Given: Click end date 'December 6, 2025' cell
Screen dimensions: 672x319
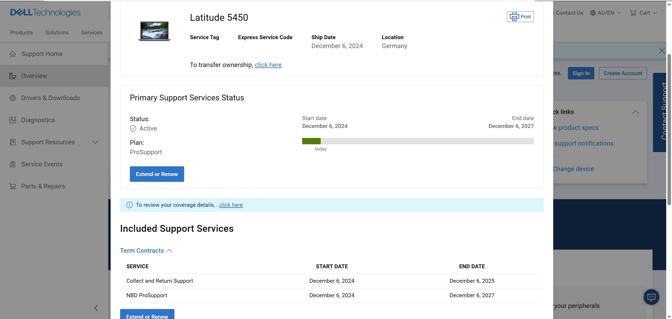Looking at the screenshot, I should [x=472, y=281].
